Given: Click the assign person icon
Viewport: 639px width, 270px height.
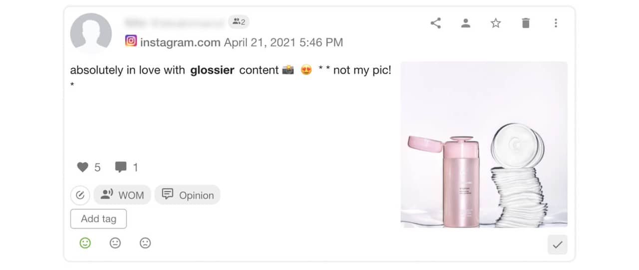Looking at the screenshot, I should coord(466,23).
